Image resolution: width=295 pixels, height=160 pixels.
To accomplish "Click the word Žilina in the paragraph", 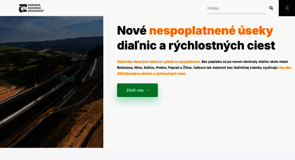I will (x=187, y=68).
